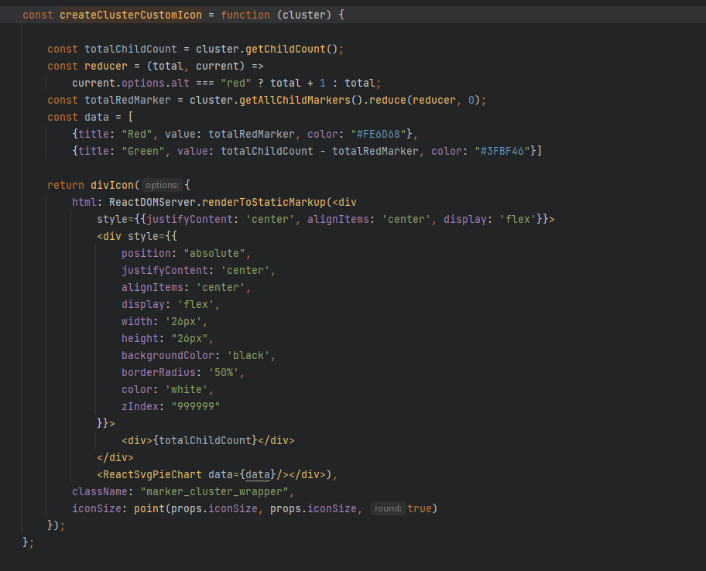The width and height of the screenshot is (706, 571).
Task: Click position: "absolute" value
Action: [214, 253]
